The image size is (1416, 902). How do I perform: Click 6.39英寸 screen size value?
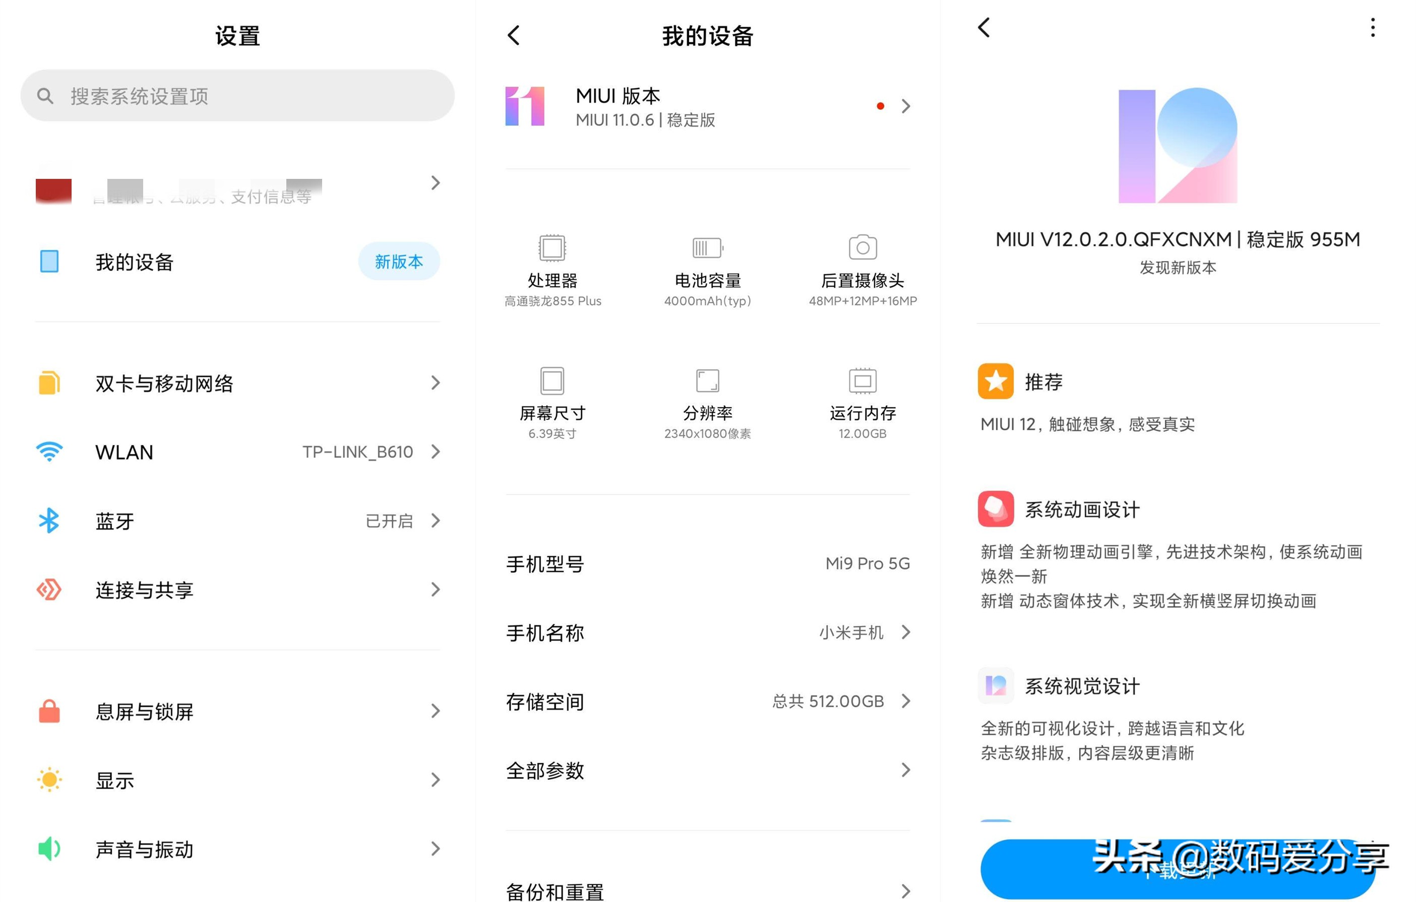tap(552, 433)
